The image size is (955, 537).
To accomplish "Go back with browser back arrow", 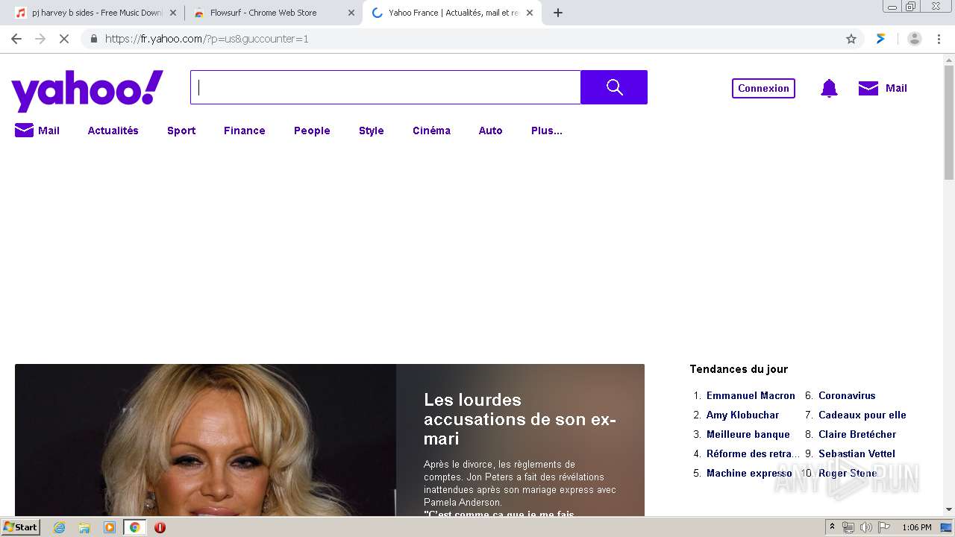I will point(16,39).
